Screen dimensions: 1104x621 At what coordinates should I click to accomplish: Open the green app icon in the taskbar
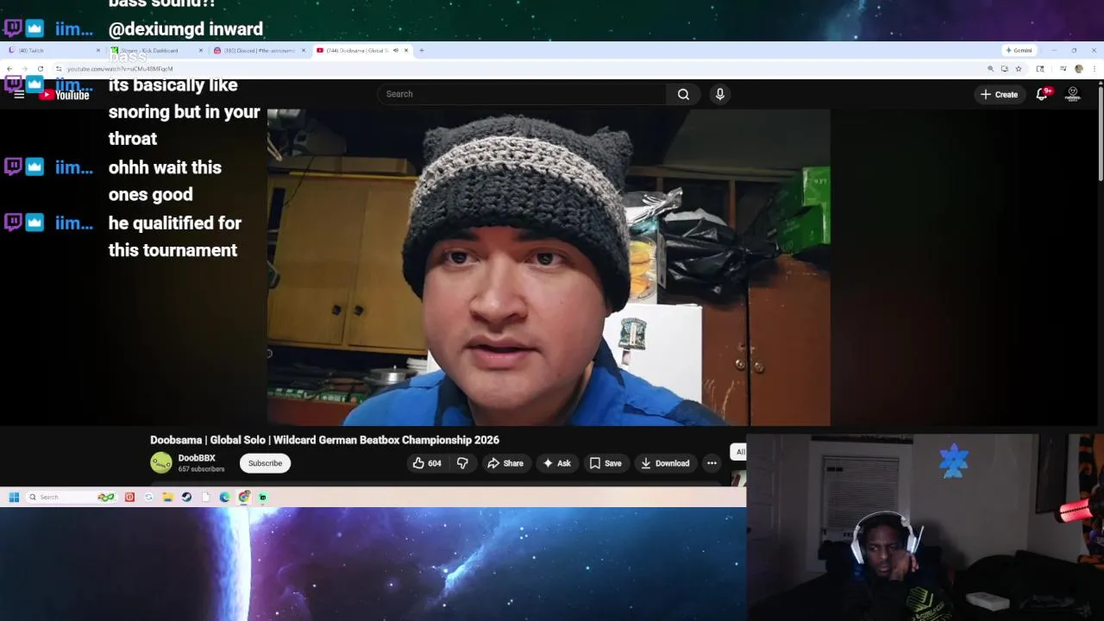tap(263, 497)
